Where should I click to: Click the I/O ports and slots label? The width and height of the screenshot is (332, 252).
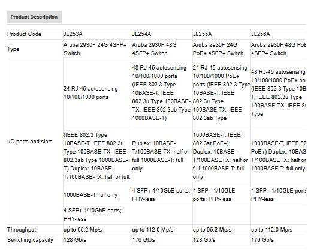click(30, 142)
